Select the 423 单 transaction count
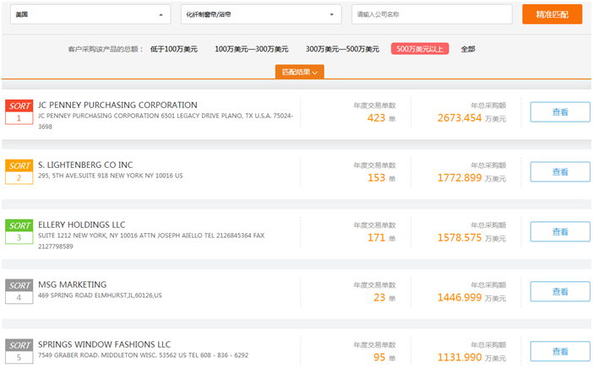The height and width of the screenshot is (368, 593). 381,118
